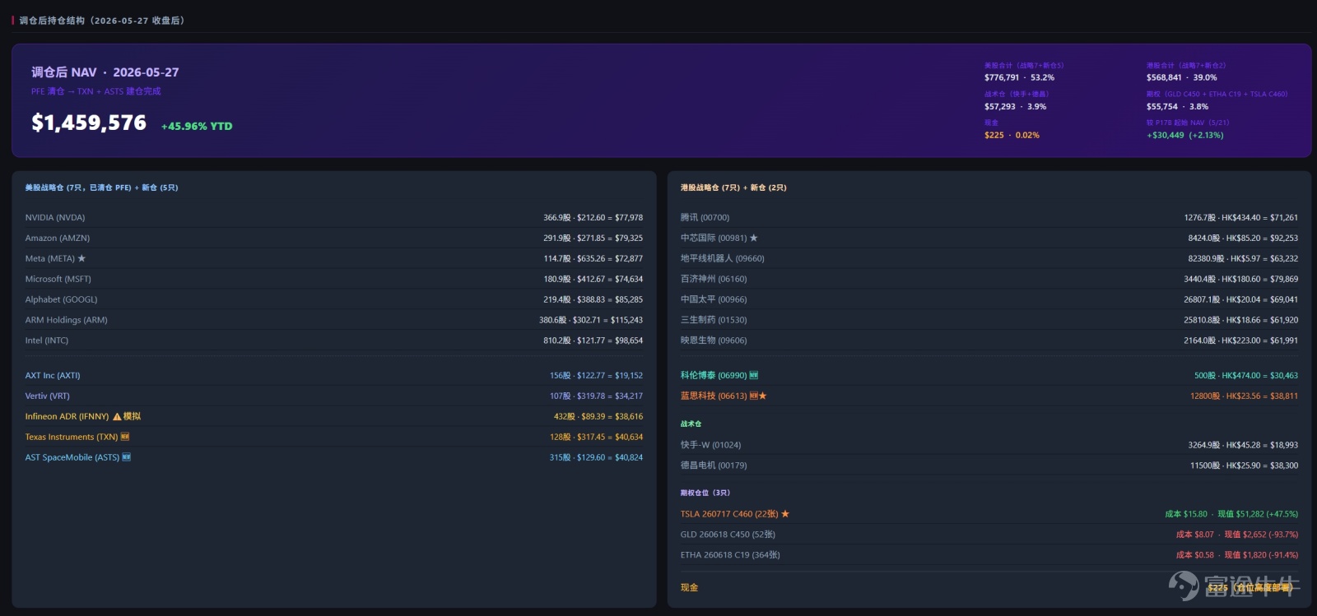Select the Vertiv (VRT) holding name
1317x616 pixels.
(48, 396)
